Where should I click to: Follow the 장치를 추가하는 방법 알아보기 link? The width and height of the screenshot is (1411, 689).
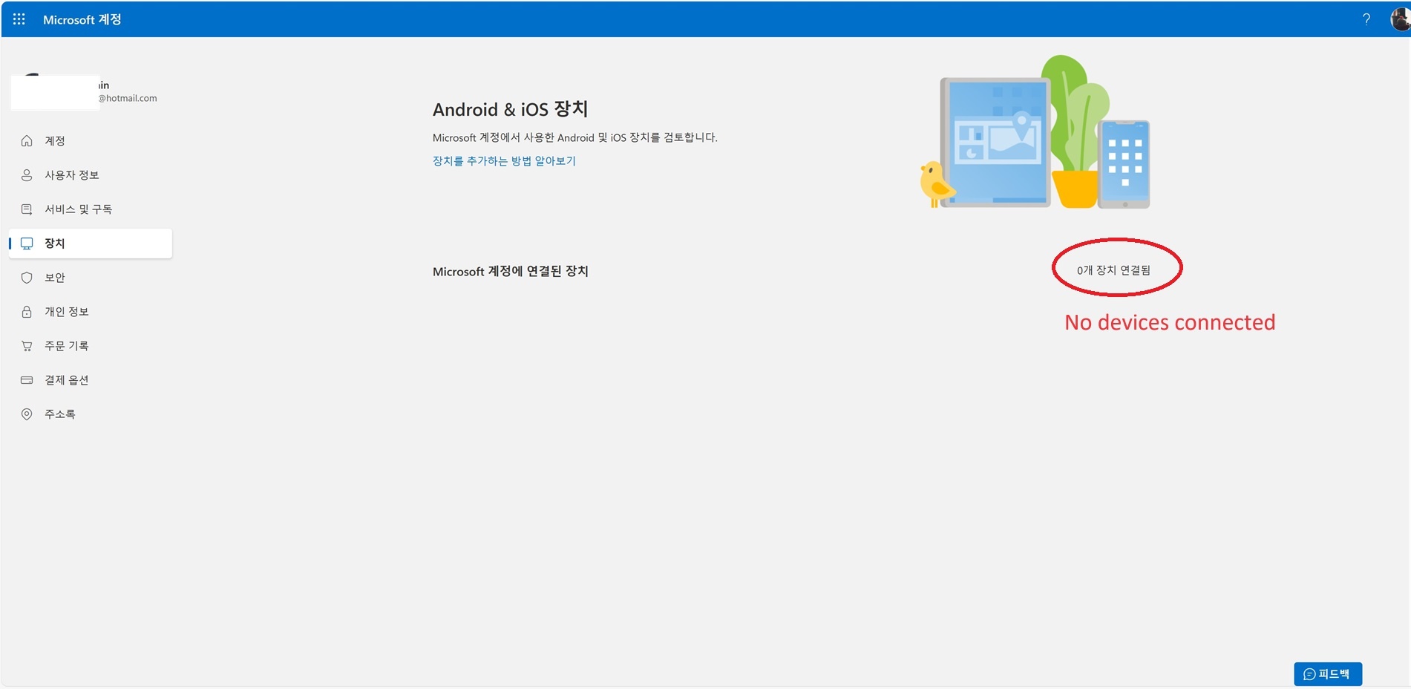pos(504,161)
